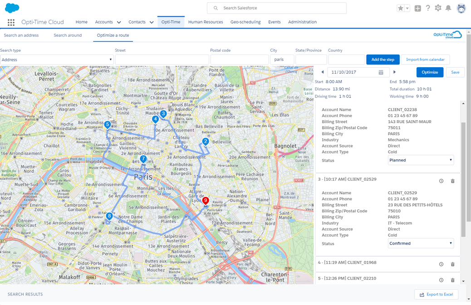The image size is (471, 305).
Task: Click the Help question mark icon
Action: 427,8
